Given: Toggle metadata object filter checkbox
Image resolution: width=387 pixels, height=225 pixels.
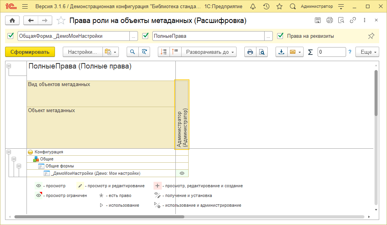Looking at the screenshot, I should click(11, 36).
